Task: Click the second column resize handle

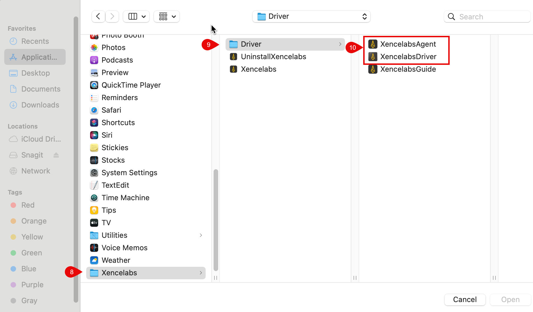Action: coord(355,278)
